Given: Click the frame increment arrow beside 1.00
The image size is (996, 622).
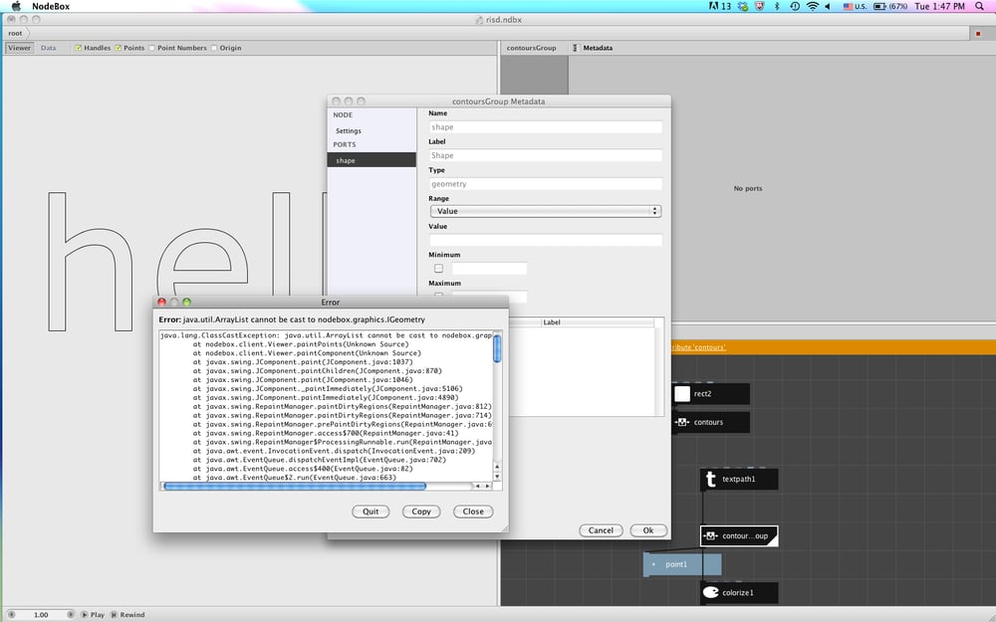Looking at the screenshot, I should pos(70,614).
